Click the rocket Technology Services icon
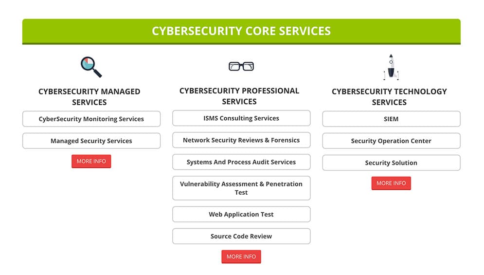This screenshot has height=275, width=484. click(x=391, y=67)
